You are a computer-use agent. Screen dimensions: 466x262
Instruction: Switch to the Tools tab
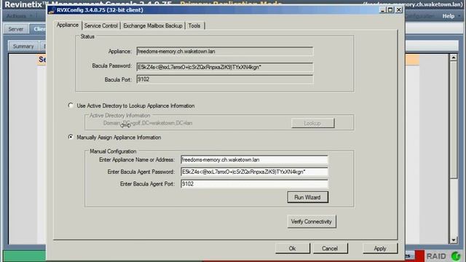pyautogui.click(x=194, y=26)
